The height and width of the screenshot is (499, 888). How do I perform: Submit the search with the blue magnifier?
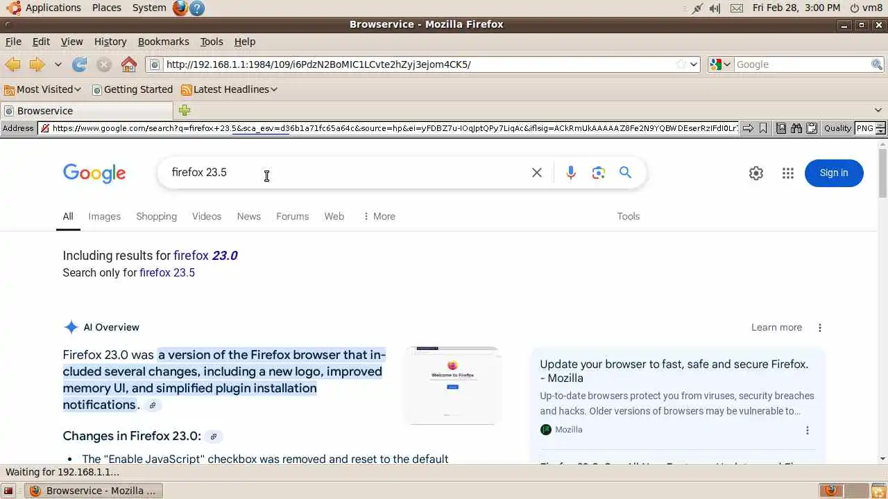pos(625,173)
